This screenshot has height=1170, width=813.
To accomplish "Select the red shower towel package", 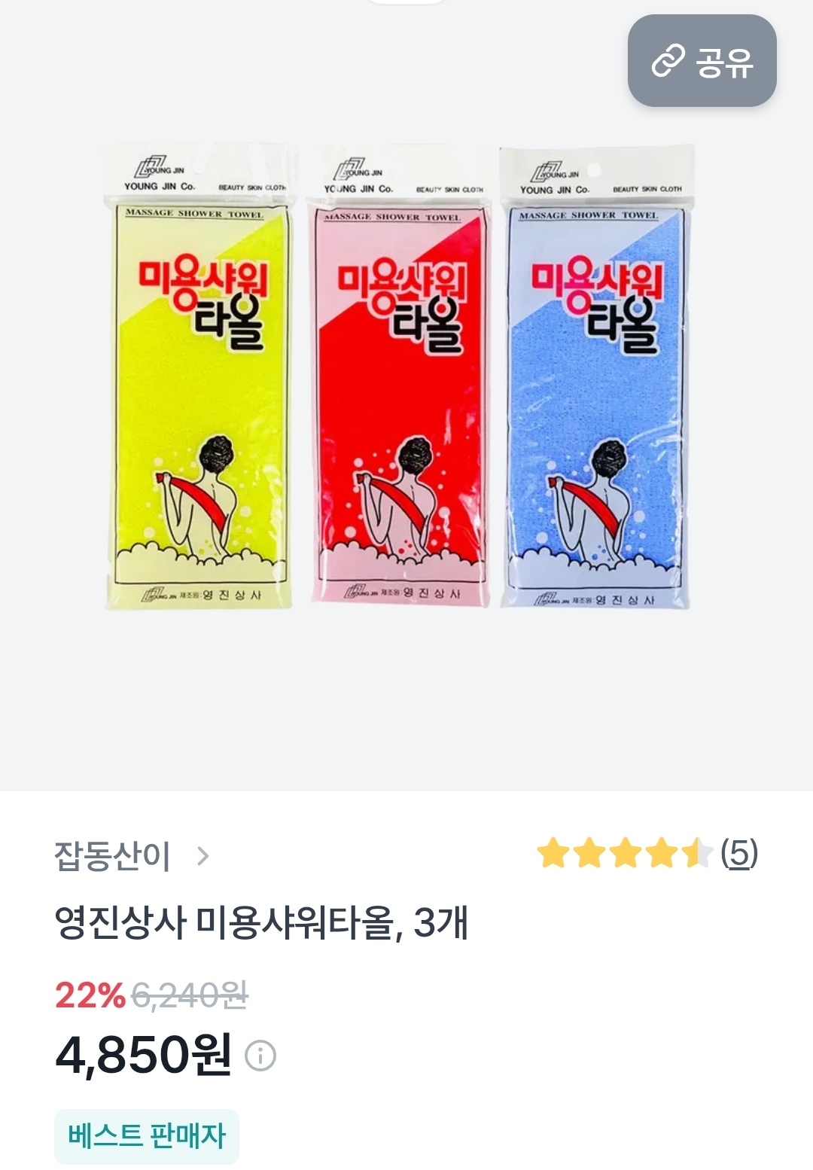I will 400,376.
